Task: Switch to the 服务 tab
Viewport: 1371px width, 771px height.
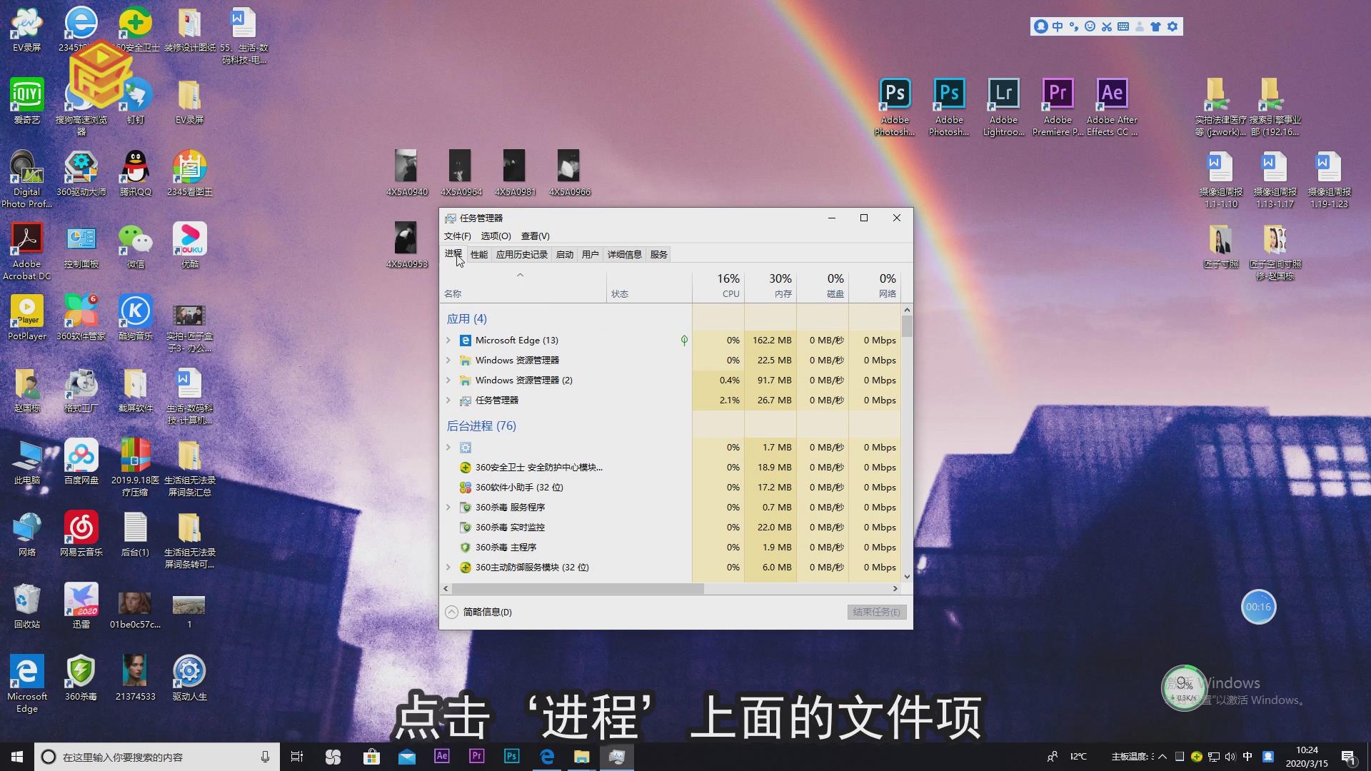Action: pos(658,254)
